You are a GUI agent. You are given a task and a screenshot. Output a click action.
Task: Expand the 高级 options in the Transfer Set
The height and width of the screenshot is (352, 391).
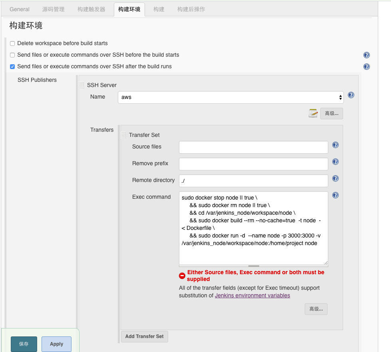(316, 309)
